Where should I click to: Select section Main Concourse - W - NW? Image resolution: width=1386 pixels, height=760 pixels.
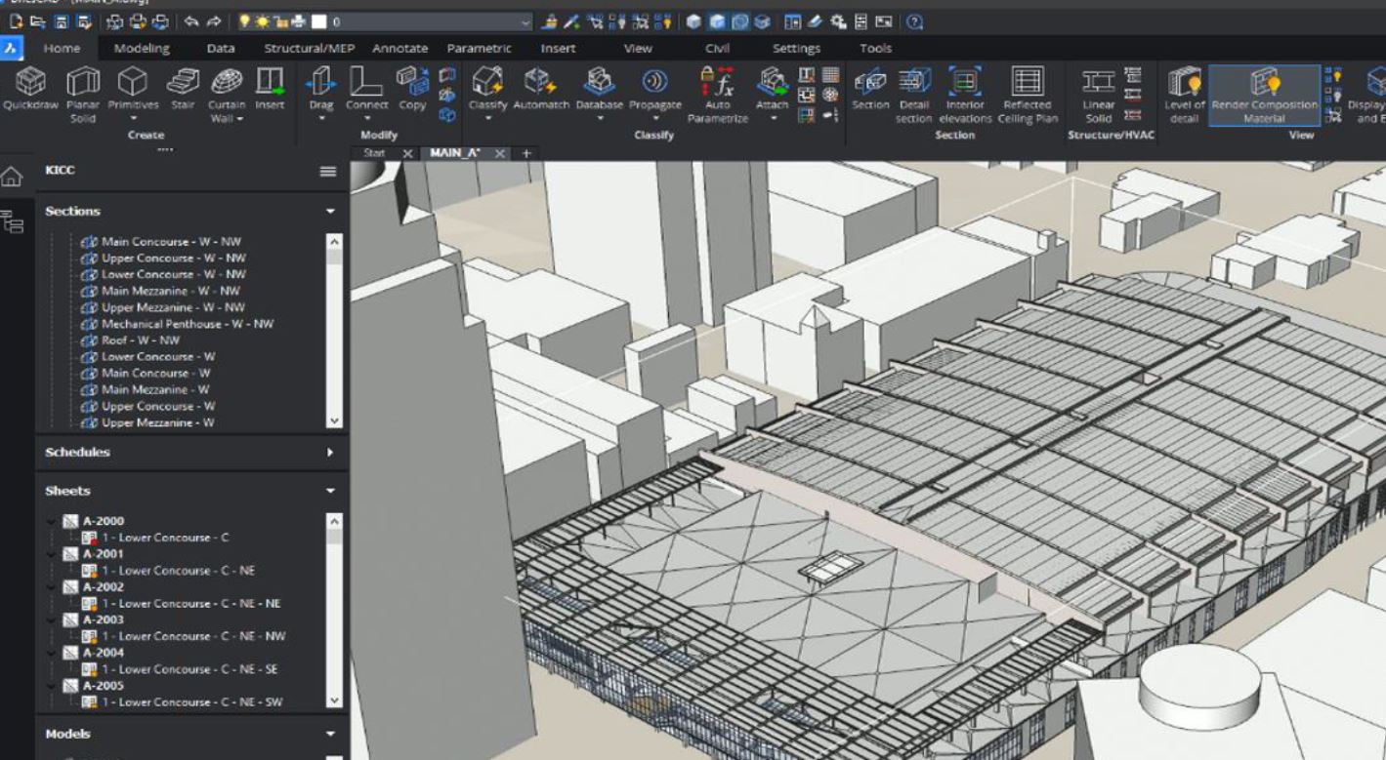pyautogui.click(x=171, y=241)
